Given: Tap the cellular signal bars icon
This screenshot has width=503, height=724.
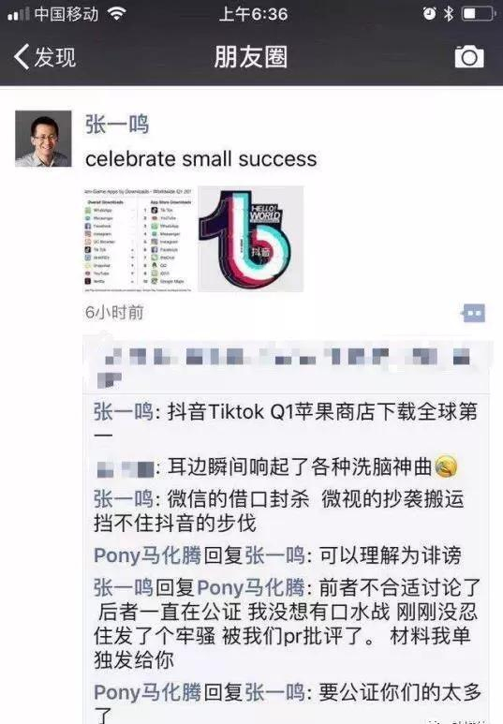Looking at the screenshot, I should click(x=19, y=14).
